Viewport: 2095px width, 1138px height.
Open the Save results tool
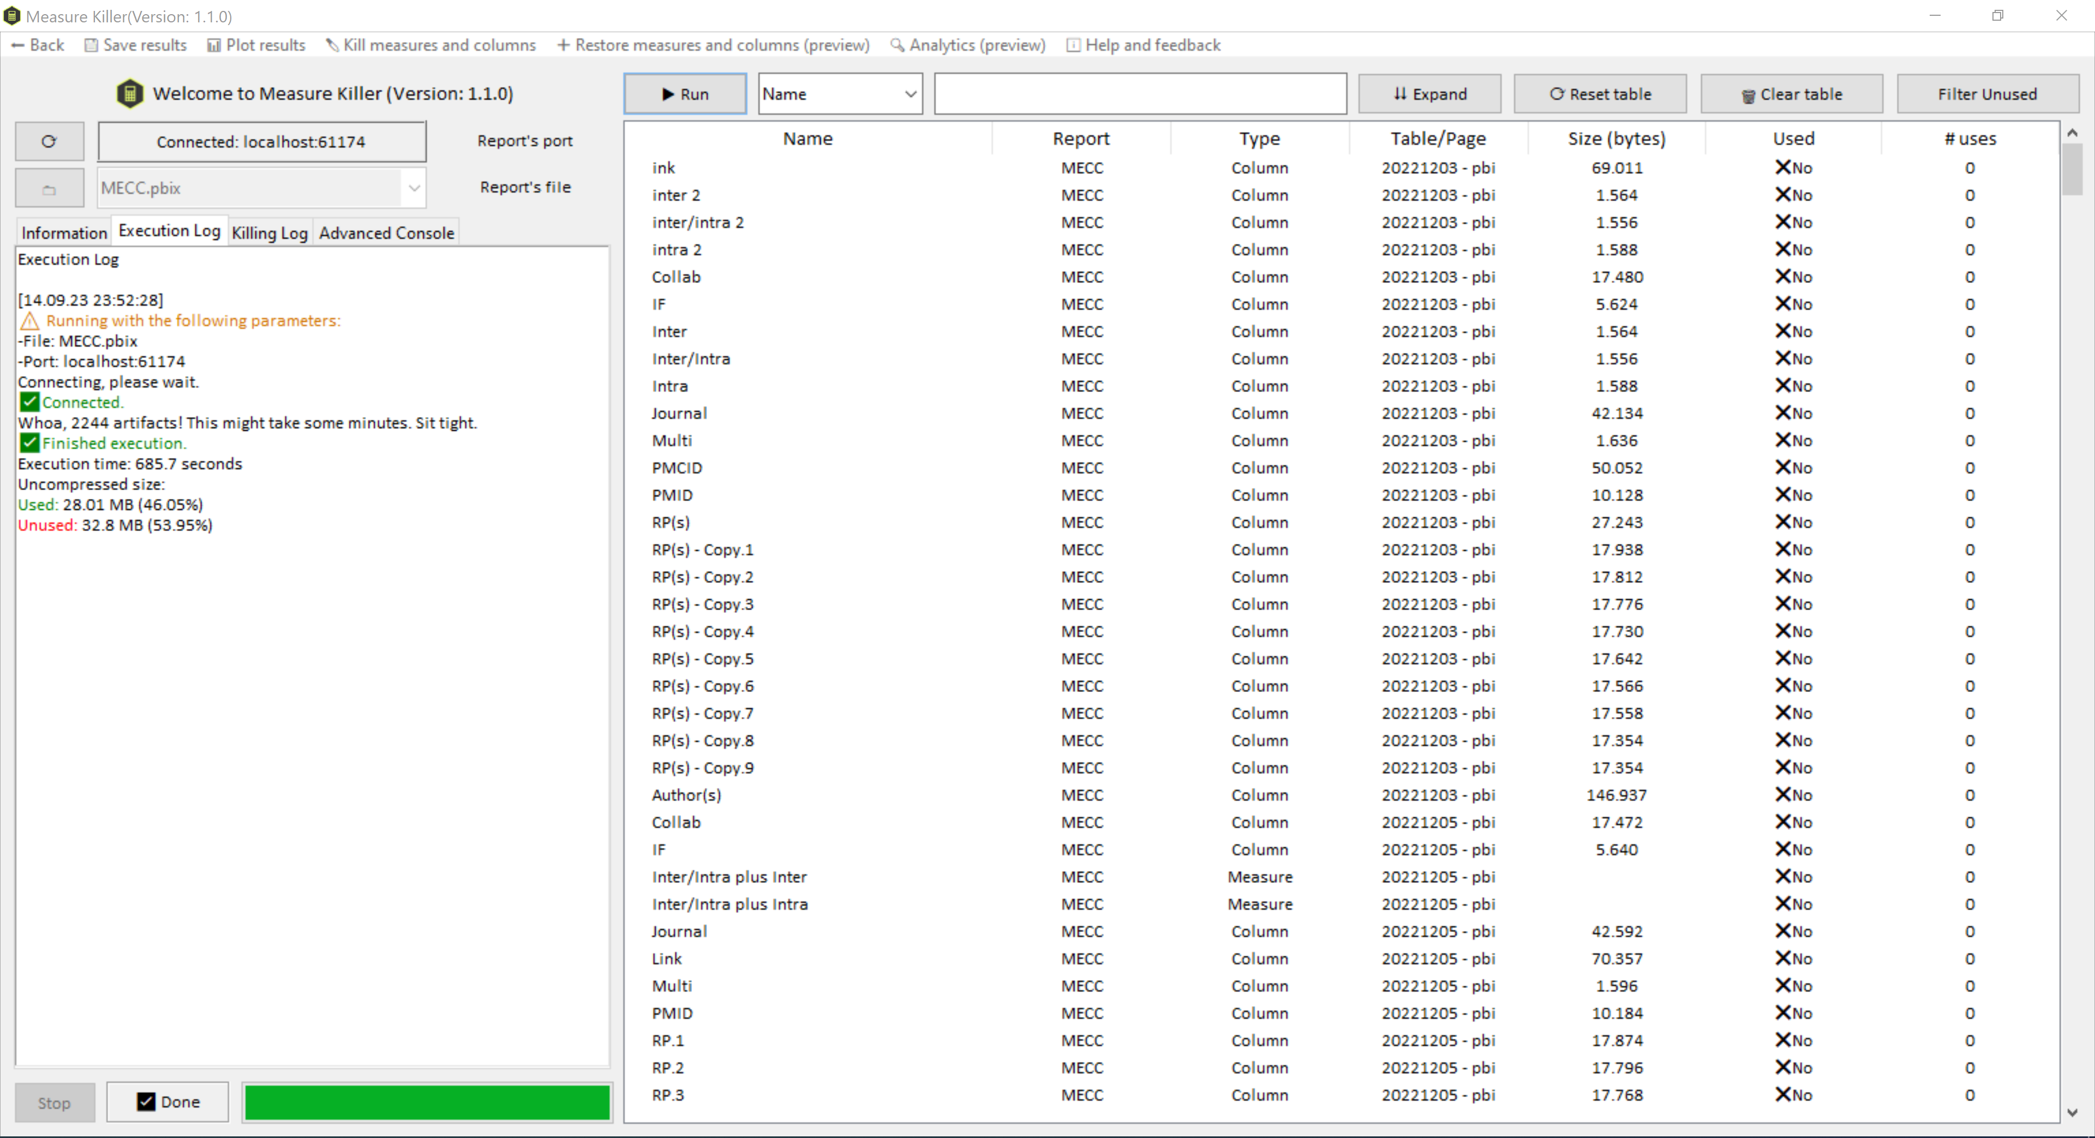click(135, 45)
